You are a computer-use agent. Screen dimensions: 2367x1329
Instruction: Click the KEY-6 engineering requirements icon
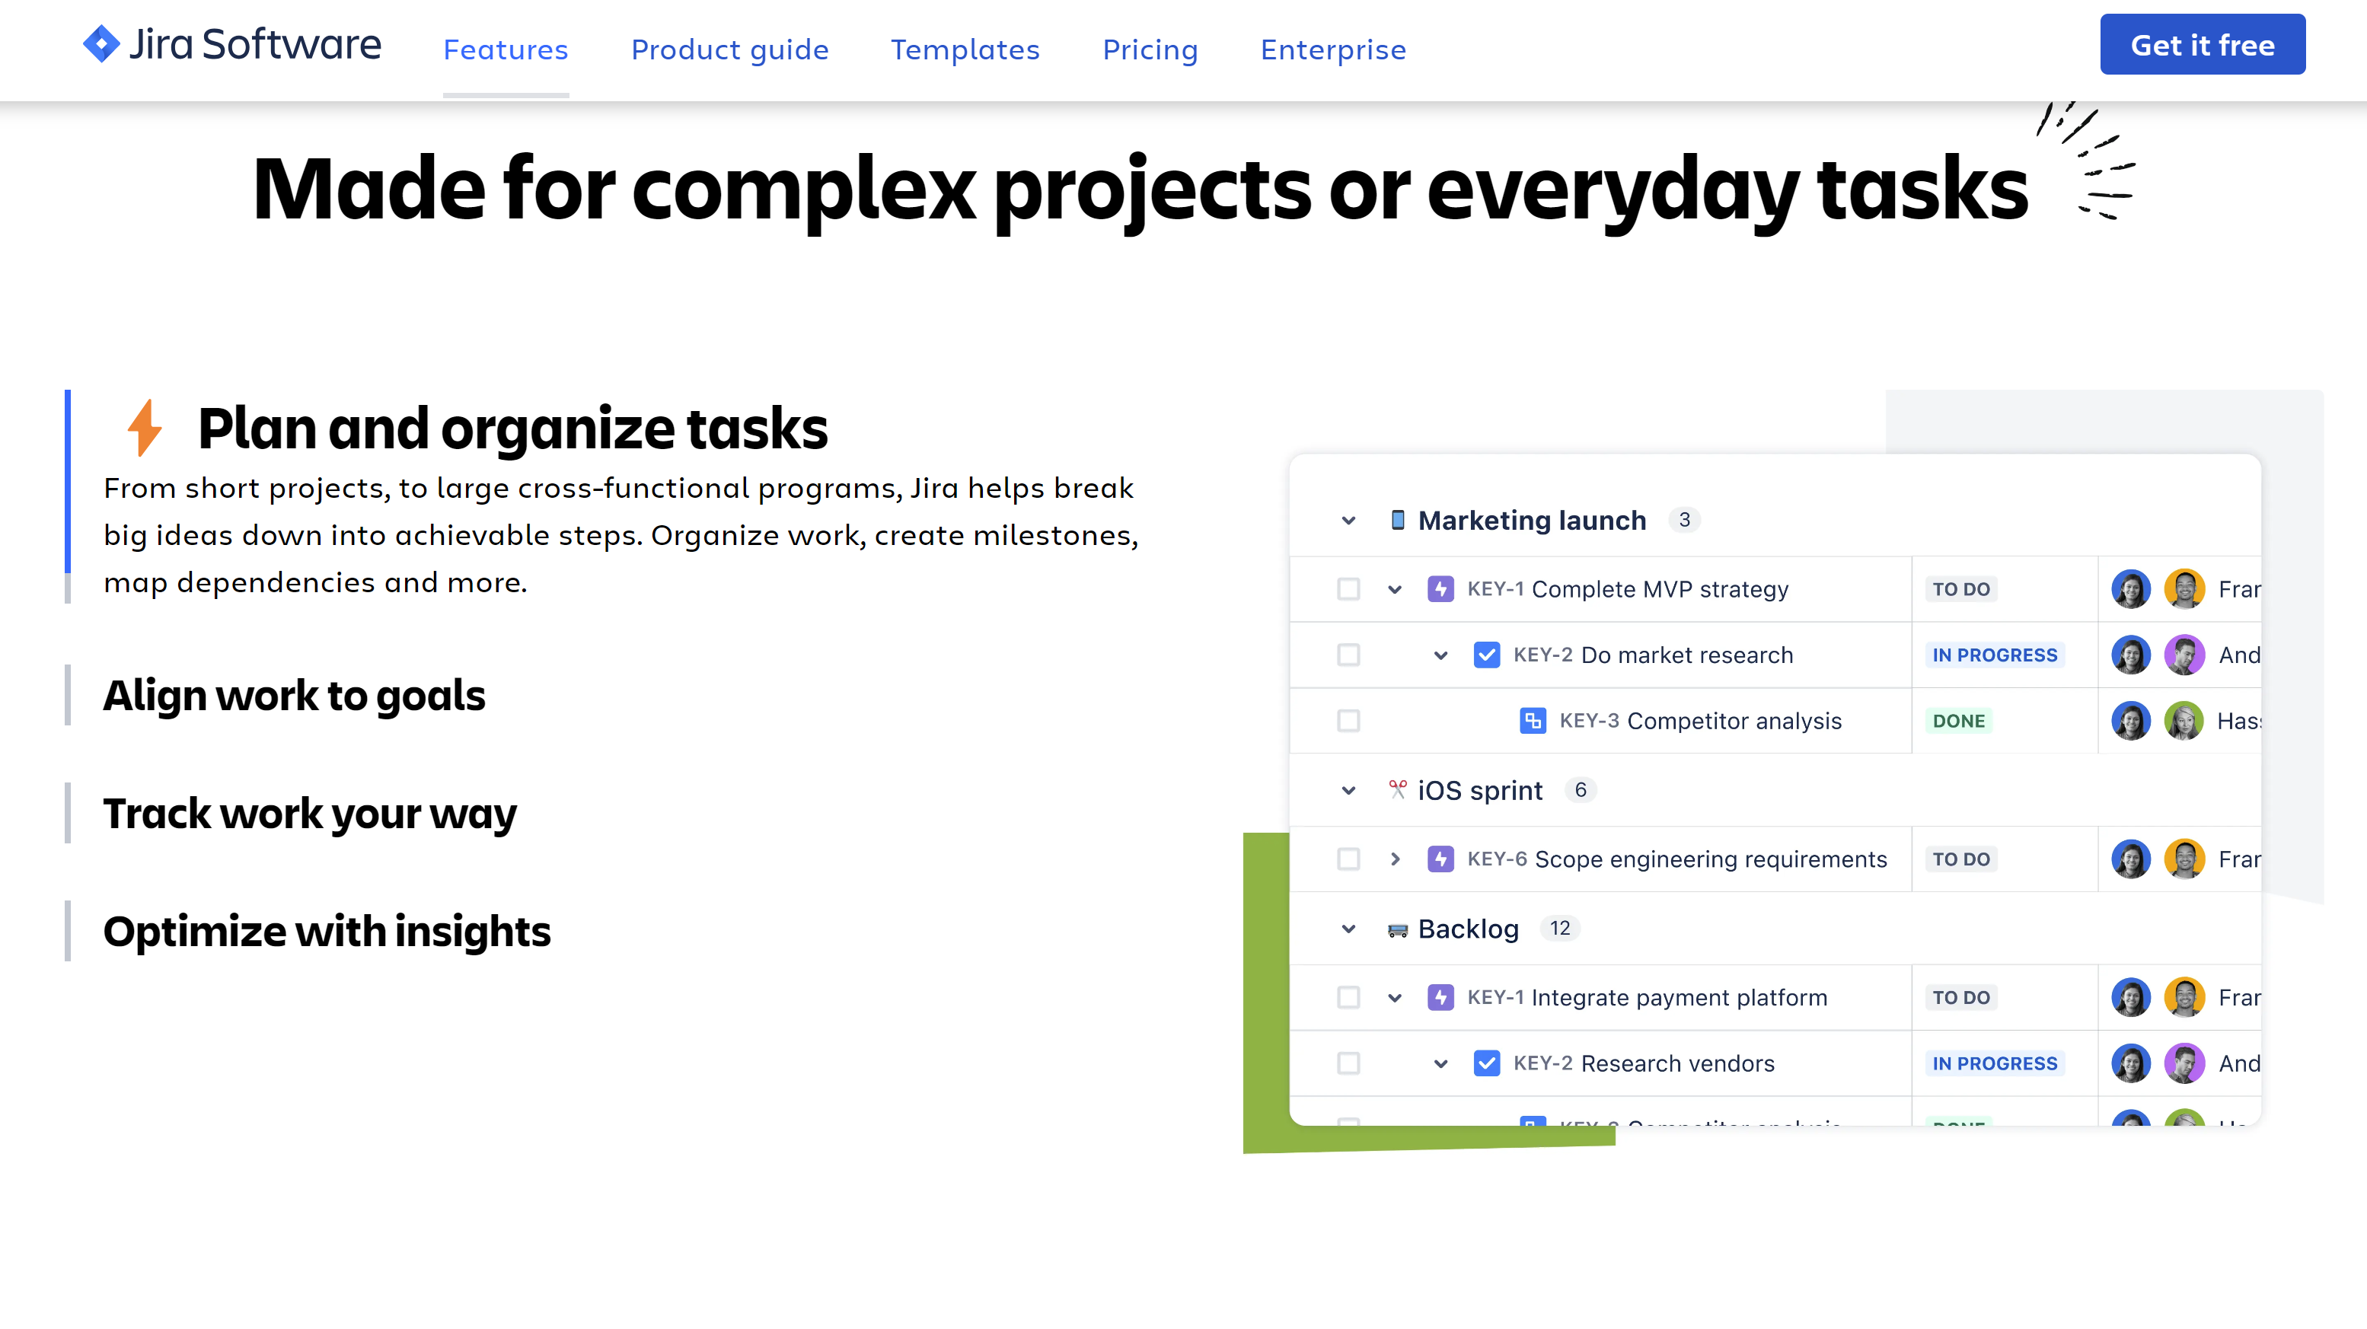(x=1440, y=858)
